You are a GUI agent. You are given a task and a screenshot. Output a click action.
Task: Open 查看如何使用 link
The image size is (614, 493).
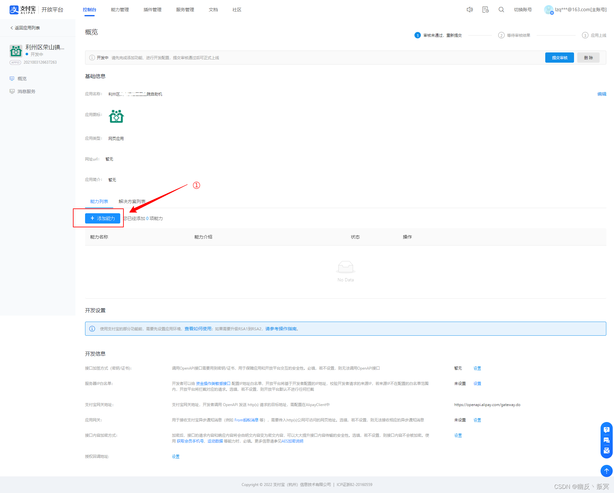pyautogui.click(x=198, y=329)
